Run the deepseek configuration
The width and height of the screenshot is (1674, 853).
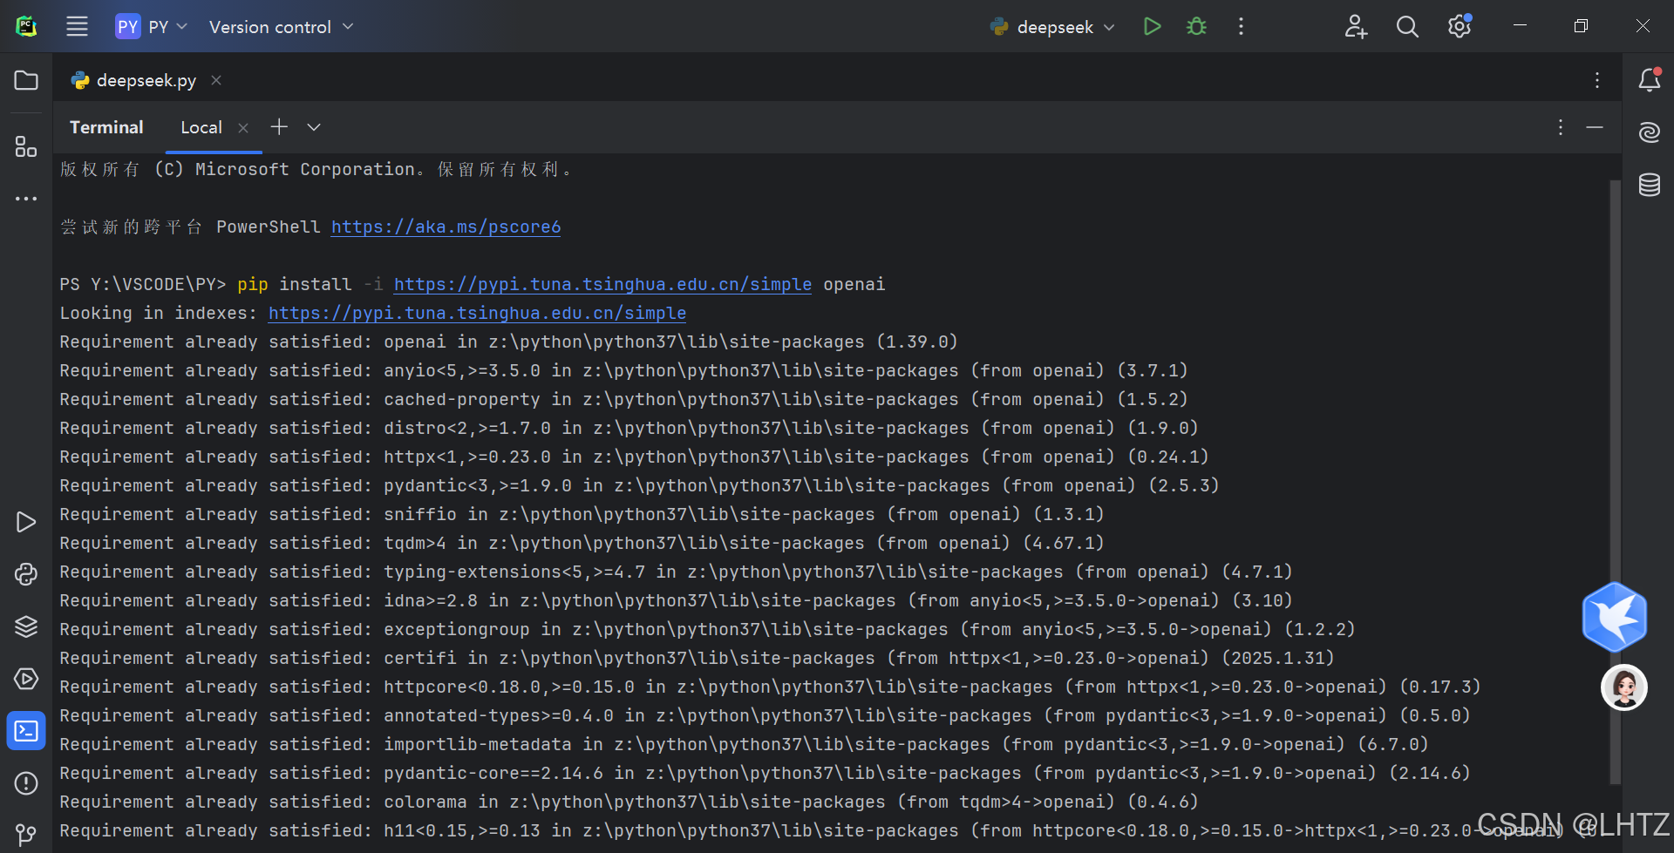(1151, 26)
